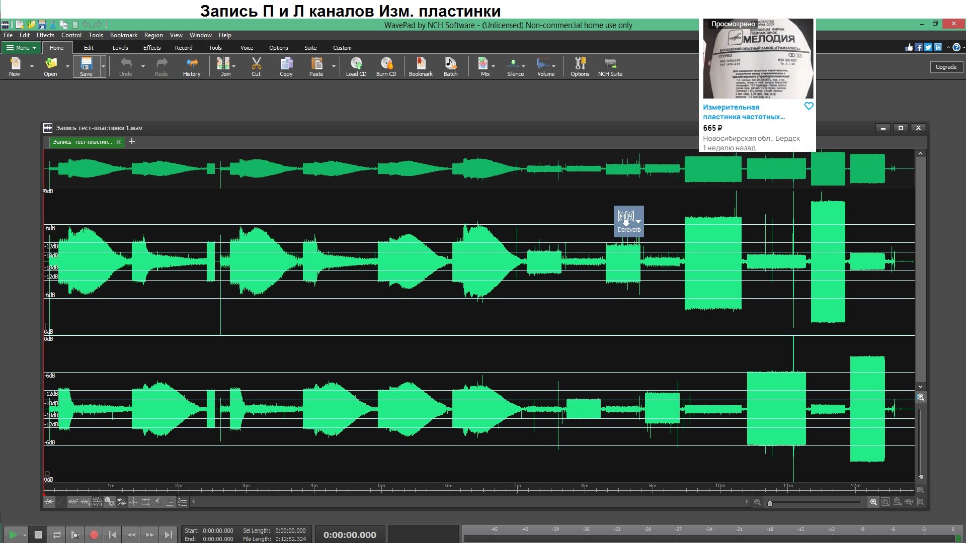The width and height of the screenshot is (966, 543).
Task: Click the horizontal zoom slider handle
Action: click(770, 503)
